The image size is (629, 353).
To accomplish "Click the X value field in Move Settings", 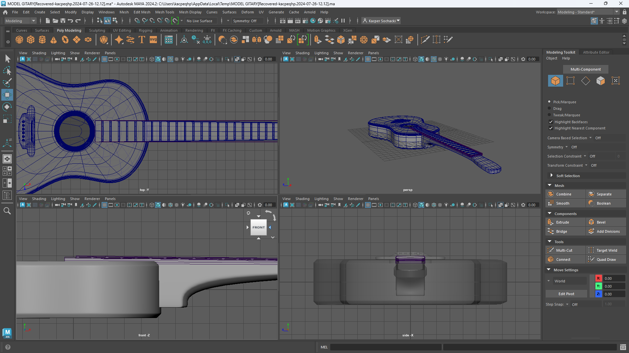I will pyautogui.click(x=614, y=278).
